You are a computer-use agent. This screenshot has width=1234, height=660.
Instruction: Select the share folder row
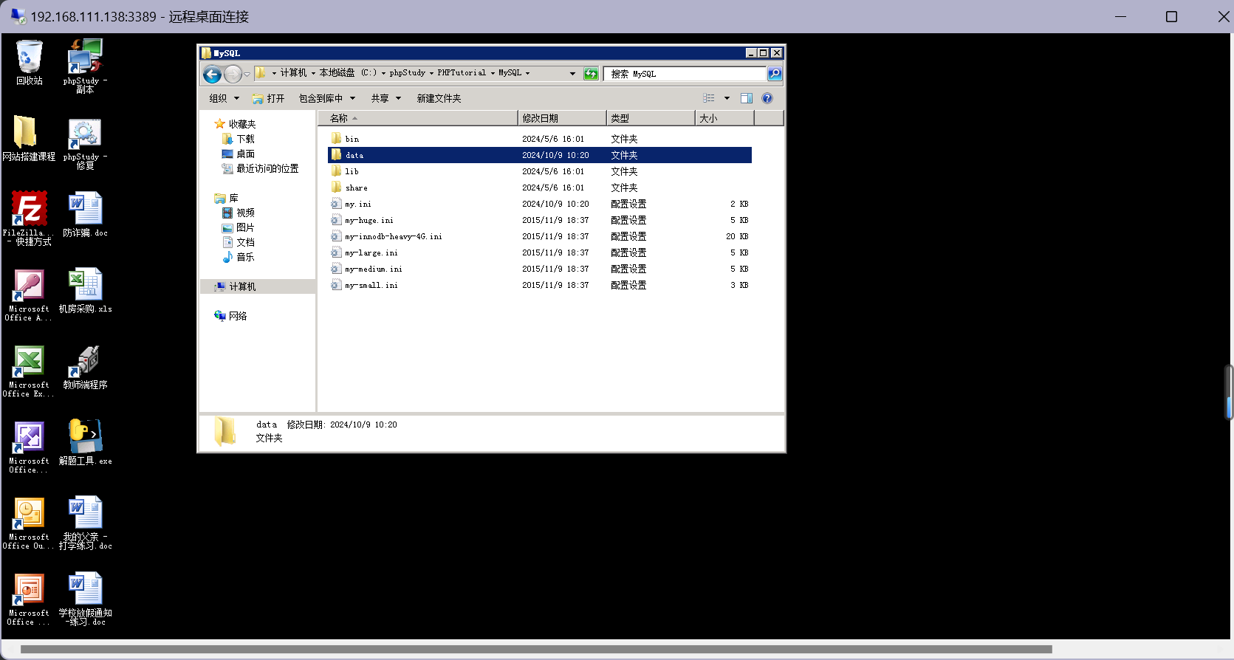540,188
